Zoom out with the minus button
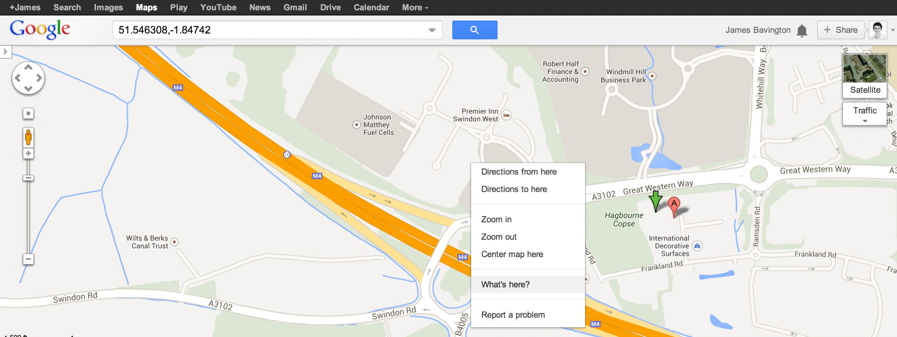 tap(28, 259)
